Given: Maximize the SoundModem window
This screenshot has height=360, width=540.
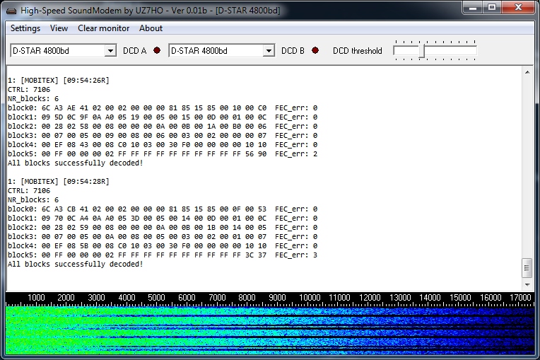Looking at the screenshot, I should click(x=492, y=8).
